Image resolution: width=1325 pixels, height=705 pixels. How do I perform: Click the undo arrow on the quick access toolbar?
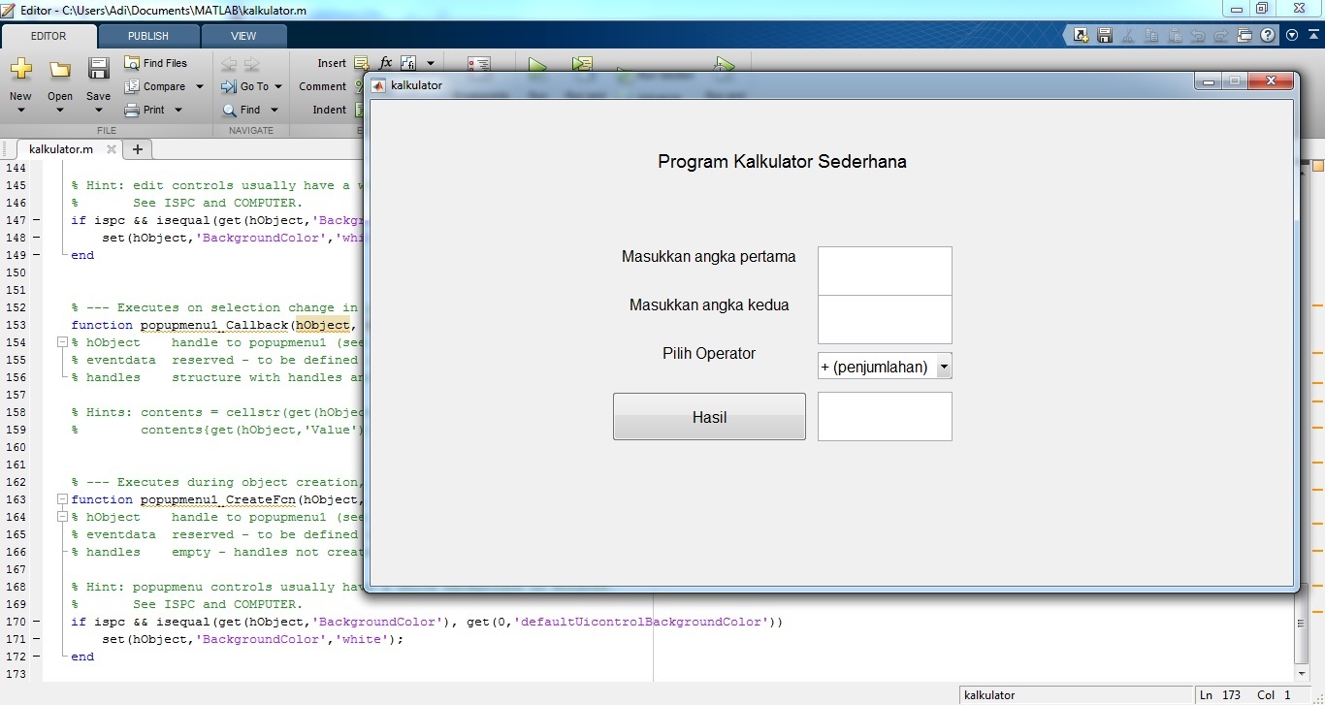pos(1199,35)
